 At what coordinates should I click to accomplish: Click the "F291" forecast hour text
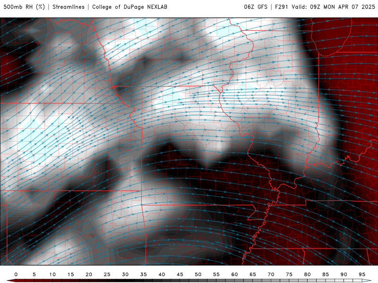click(x=282, y=7)
